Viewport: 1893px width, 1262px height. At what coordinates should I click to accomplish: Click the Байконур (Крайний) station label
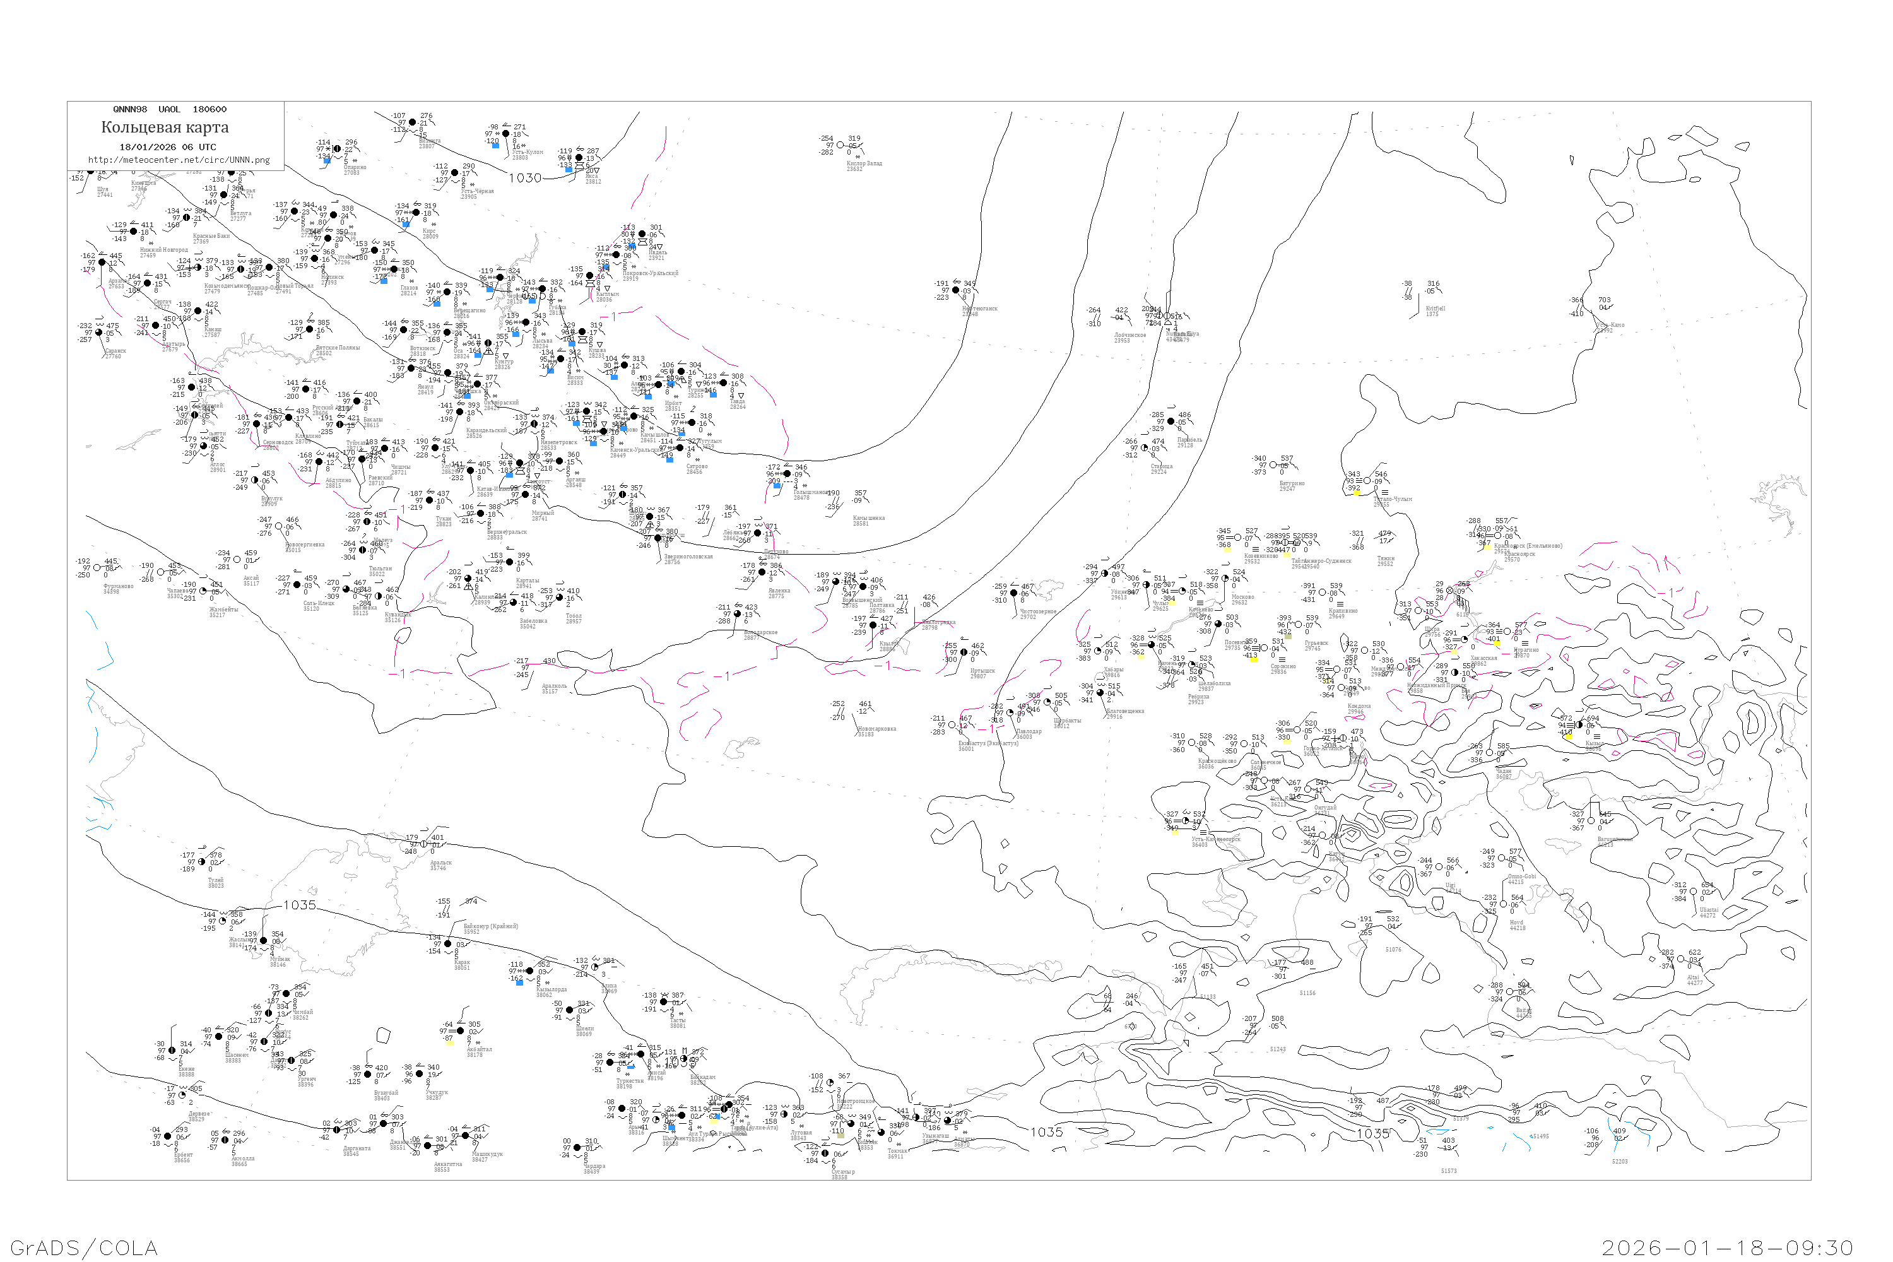click(x=490, y=926)
